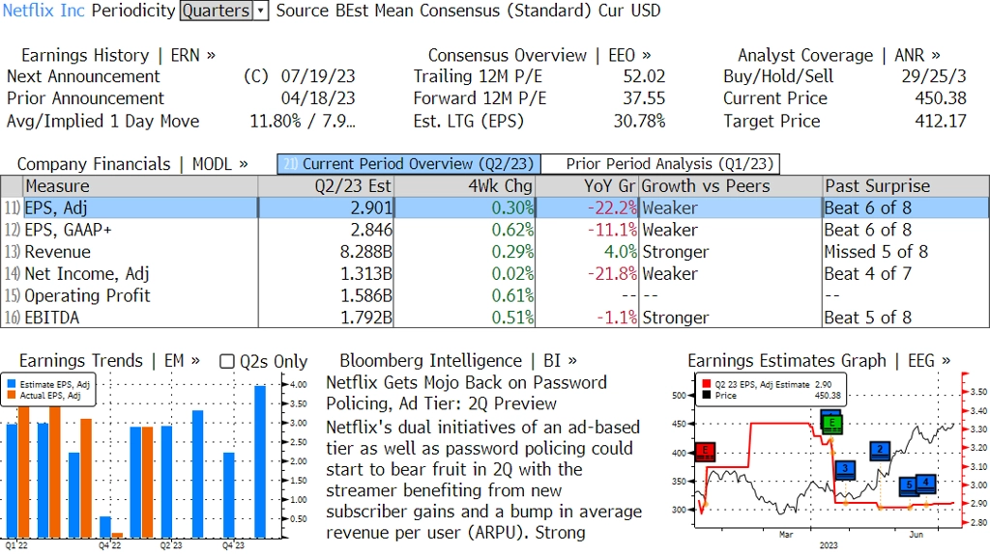Viewport: 990px width, 554px height.
Task: Open the Periodicity Quarters dropdown arrow
Action: tap(260, 11)
